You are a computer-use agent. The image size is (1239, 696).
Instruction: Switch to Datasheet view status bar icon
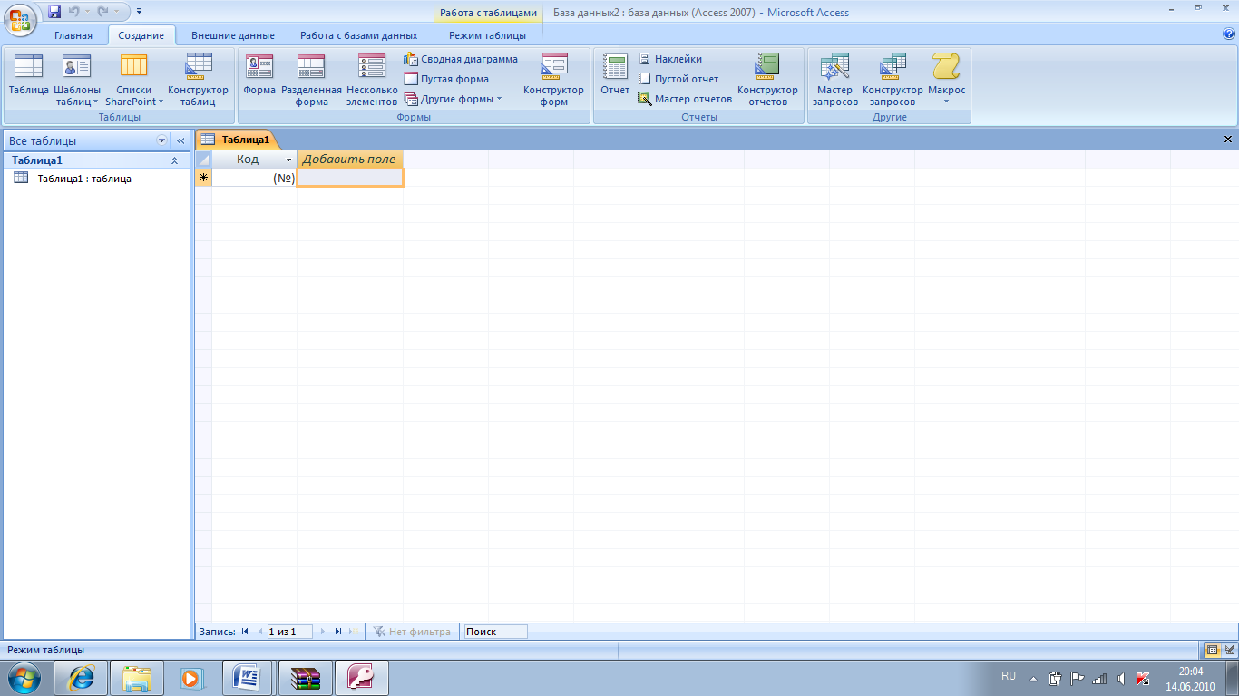pos(1212,650)
